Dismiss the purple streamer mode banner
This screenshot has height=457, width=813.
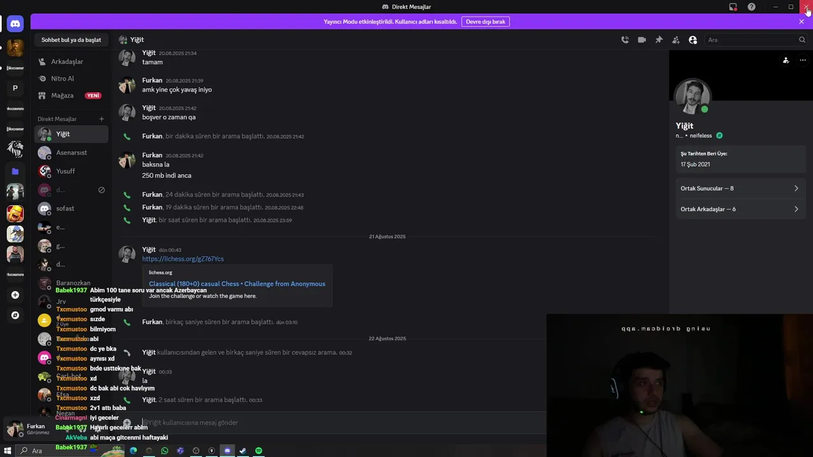[x=802, y=22]
